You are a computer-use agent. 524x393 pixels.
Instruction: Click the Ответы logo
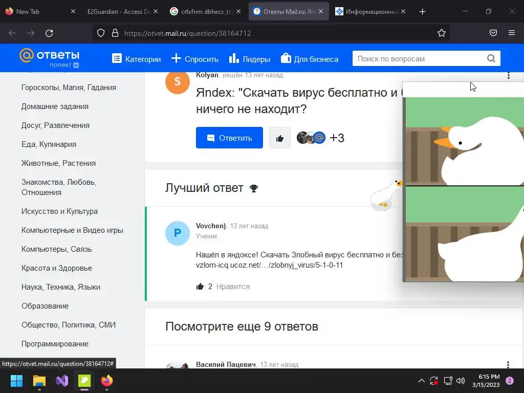coord(50,58)
